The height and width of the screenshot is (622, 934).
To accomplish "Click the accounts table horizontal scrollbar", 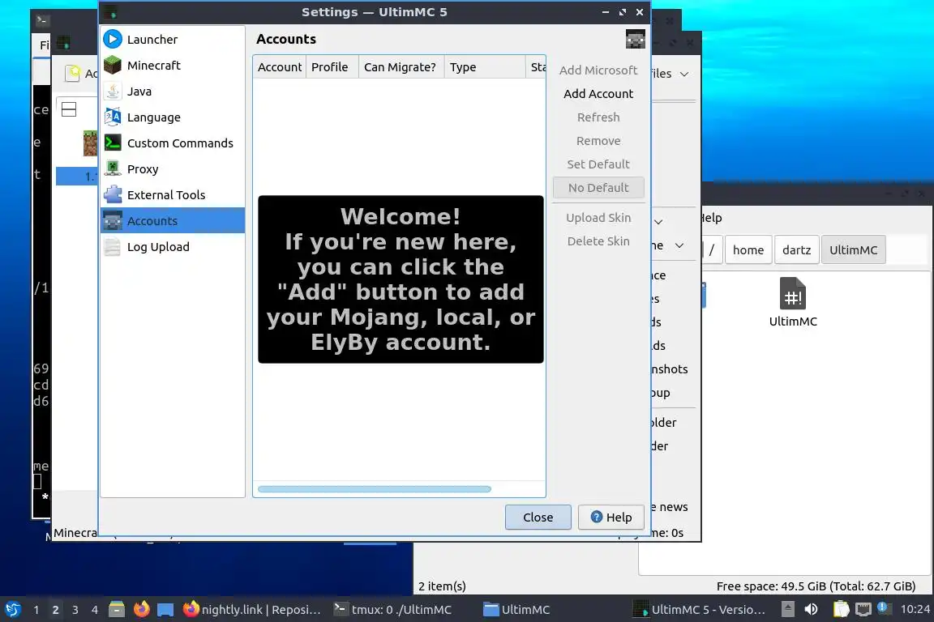I will (x=374, y=489).
